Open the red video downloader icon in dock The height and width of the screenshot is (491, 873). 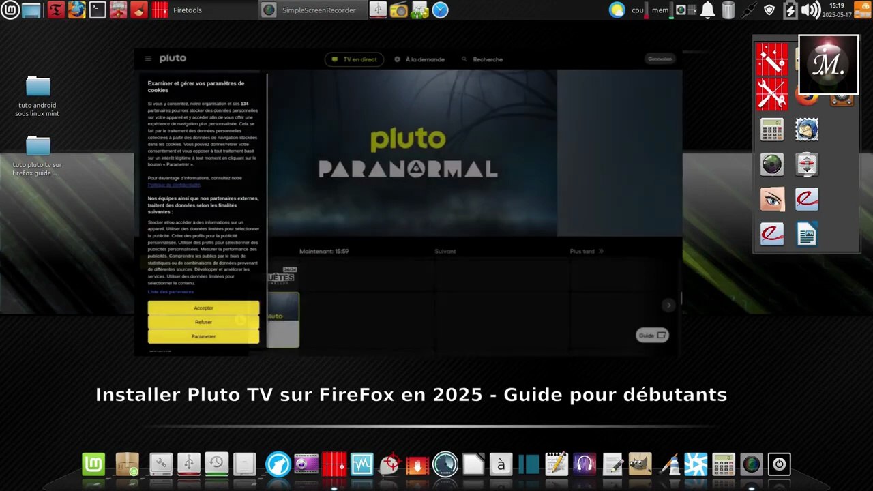pyautogui.click(x=417, y=464)
